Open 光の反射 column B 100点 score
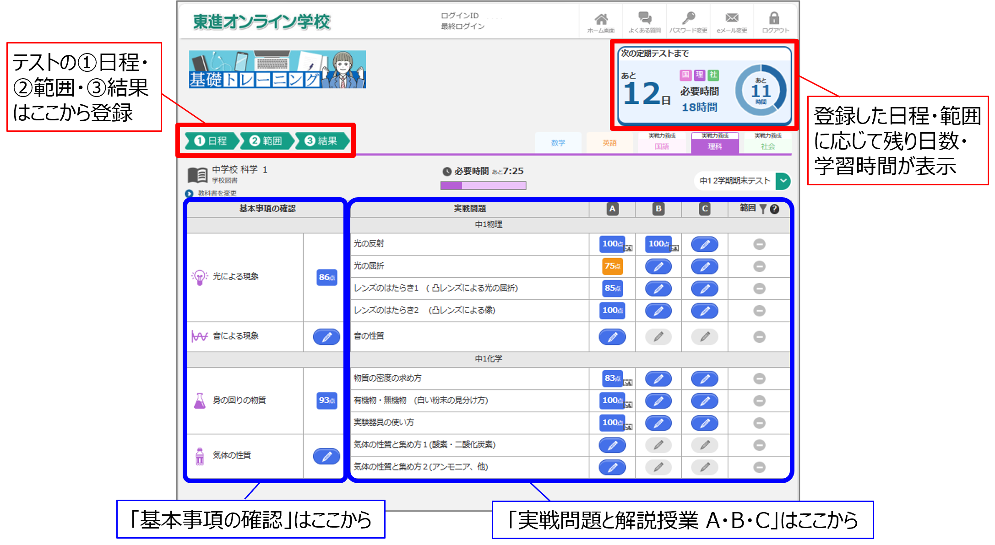 pyautogui.click(x=658, y=244)
